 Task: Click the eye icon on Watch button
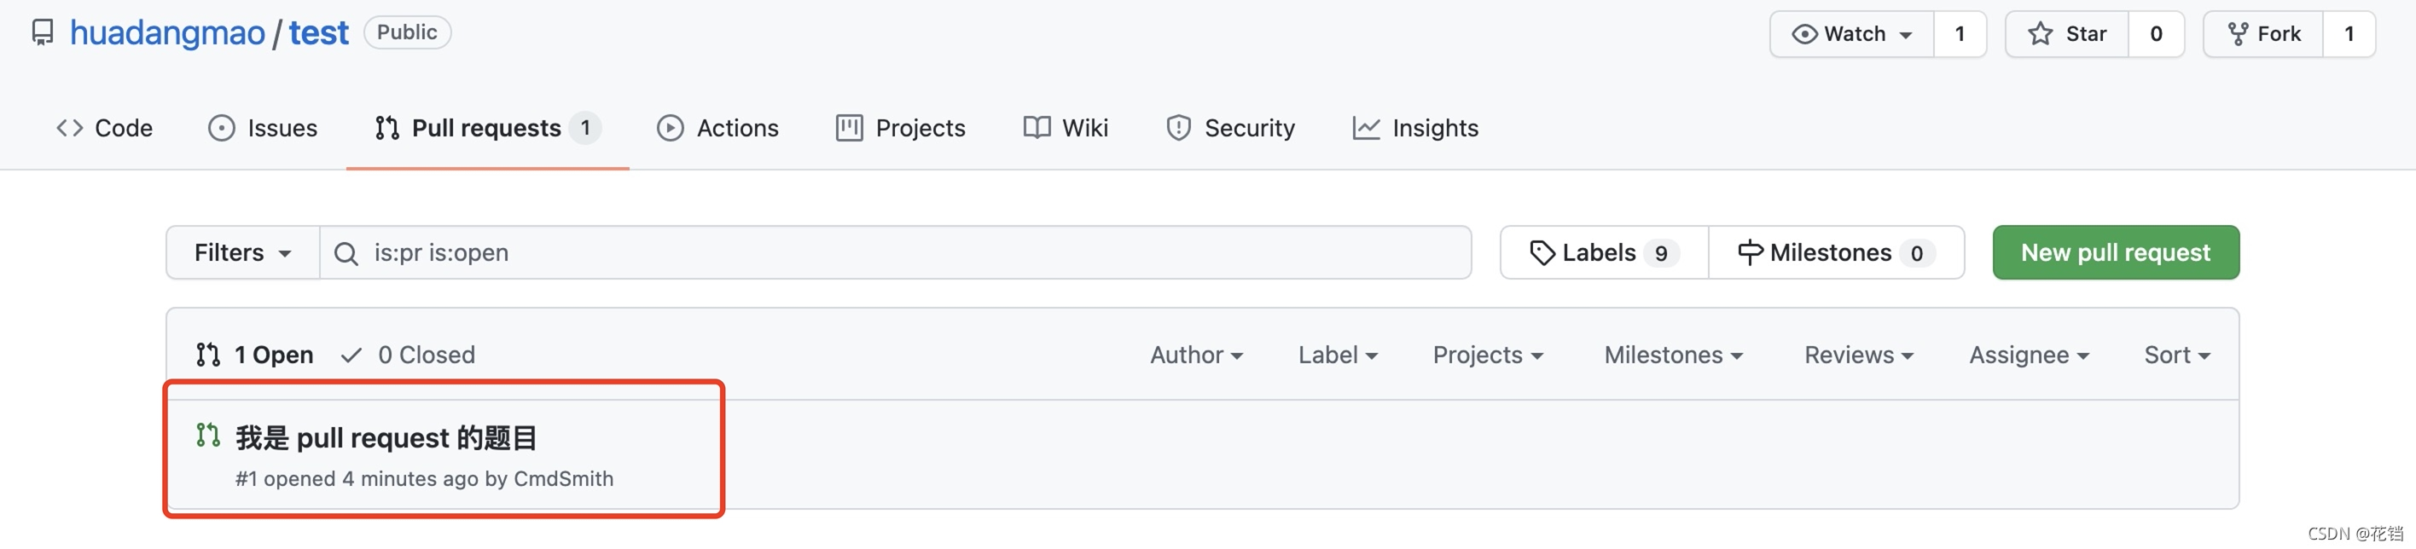click(x=1803, y=35)
